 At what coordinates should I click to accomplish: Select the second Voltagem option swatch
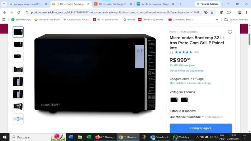tap(184, 100)
